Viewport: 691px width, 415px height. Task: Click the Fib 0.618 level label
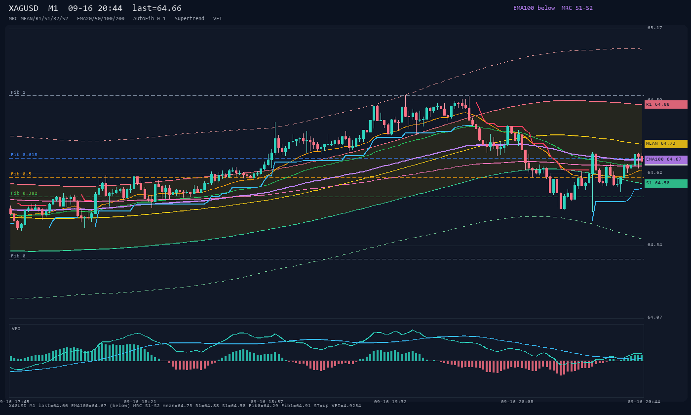(x=24, y=155)
